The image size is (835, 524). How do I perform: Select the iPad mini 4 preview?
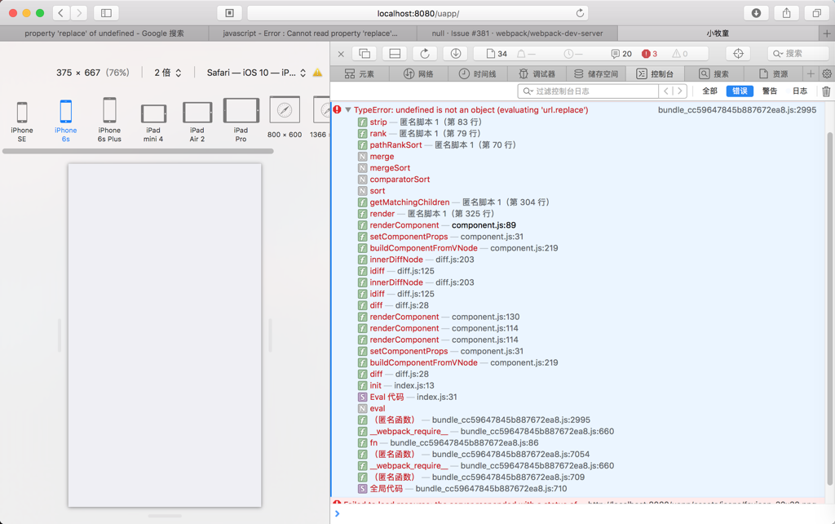pos(153,116)
